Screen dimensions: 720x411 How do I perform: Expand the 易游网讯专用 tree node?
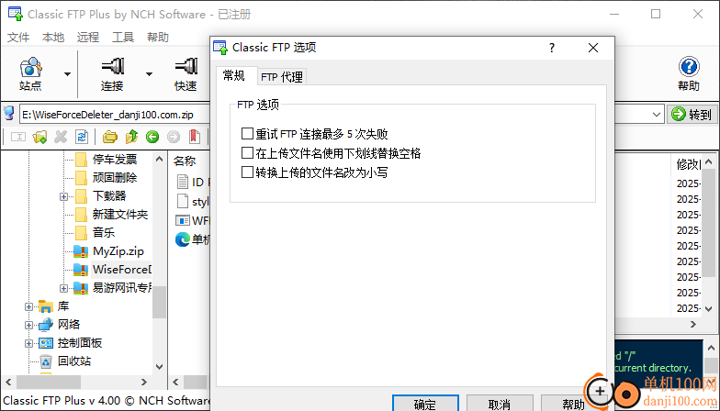[x=64, y=288]
